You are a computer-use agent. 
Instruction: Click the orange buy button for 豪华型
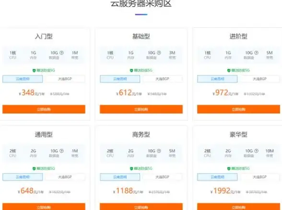pyautogui.click(x=239, y=207)
